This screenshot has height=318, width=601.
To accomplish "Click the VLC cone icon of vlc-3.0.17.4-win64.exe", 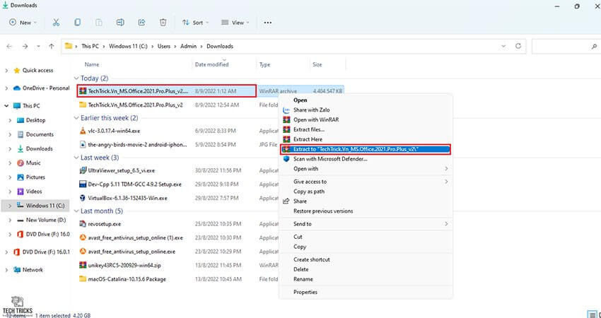I will click(83, 131).
